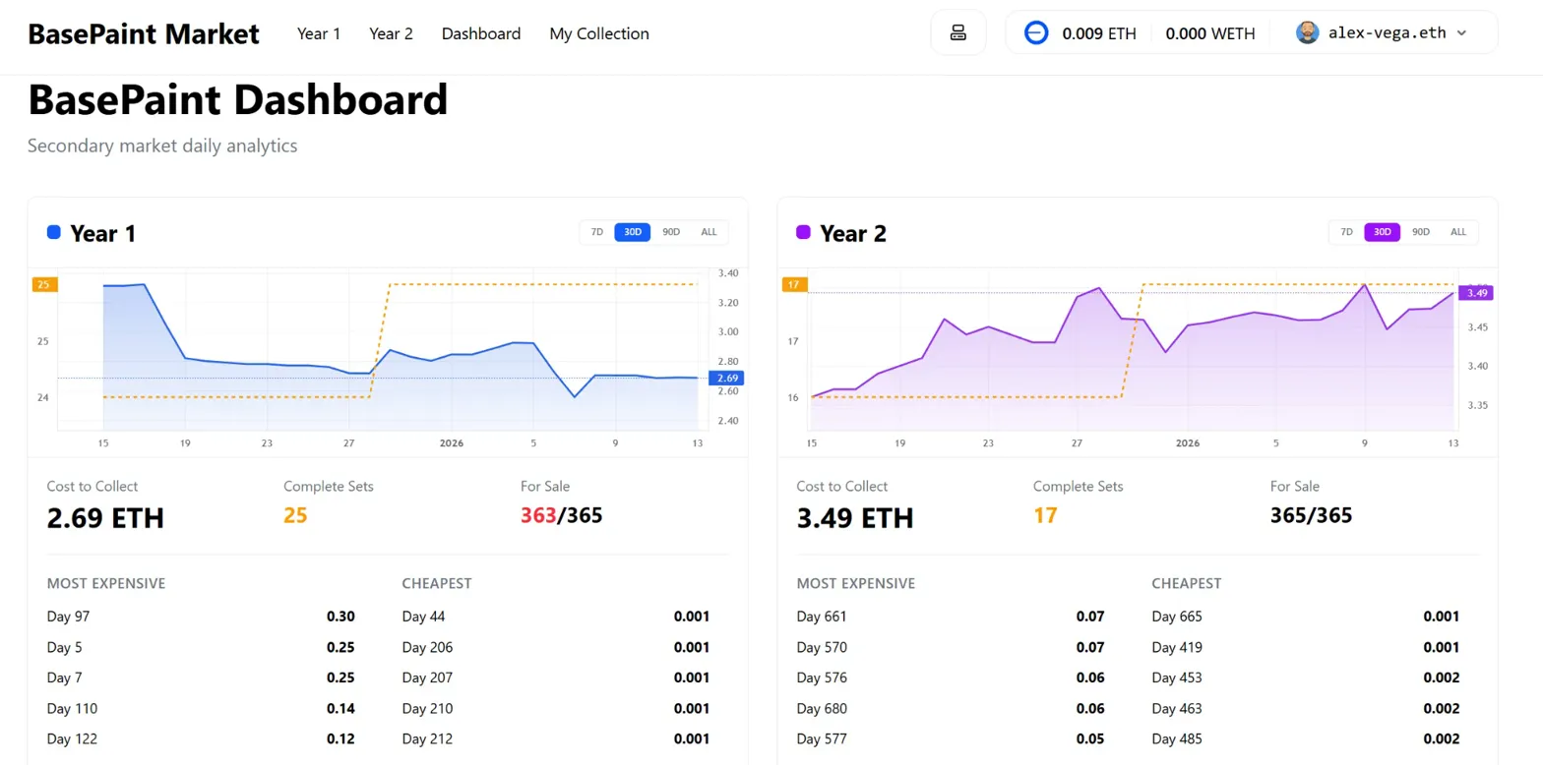Click the Year 1 complete sets value 25

295,515
